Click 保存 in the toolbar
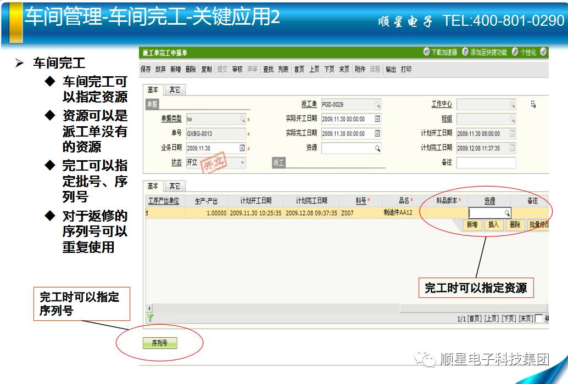Image resolution: width=568 pixels, height=384 pixels. click(146, 70)
